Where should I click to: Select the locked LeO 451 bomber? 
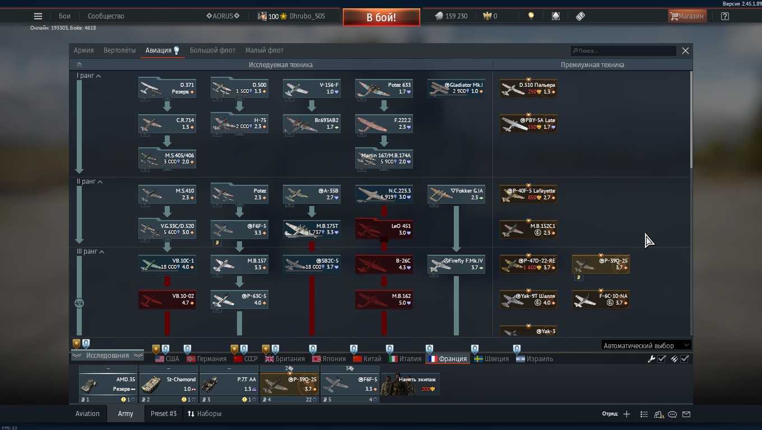(x=384, y=230)
